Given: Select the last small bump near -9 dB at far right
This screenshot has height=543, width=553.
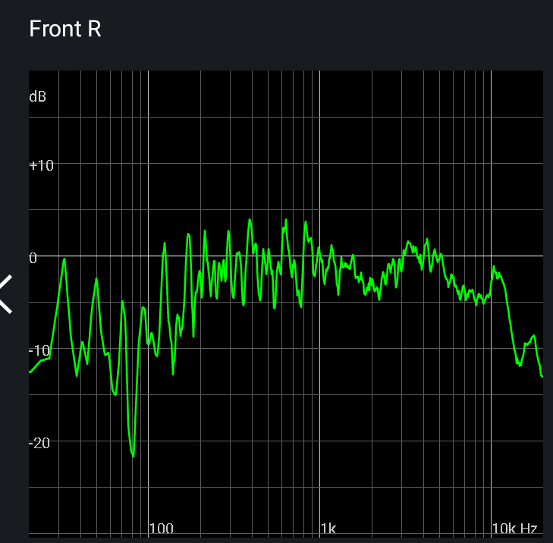Looking at the screenshot, I should click(x=534, y=335).
